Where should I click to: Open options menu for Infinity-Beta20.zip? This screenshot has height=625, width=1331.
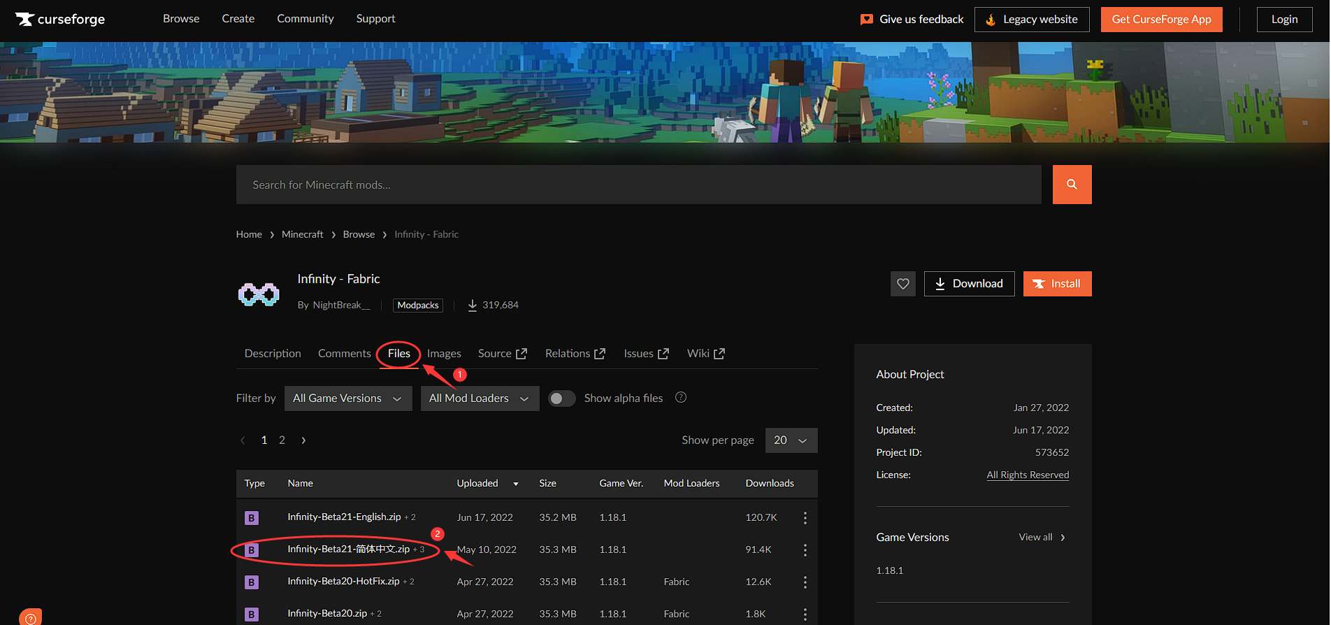(x=805, y=614)
